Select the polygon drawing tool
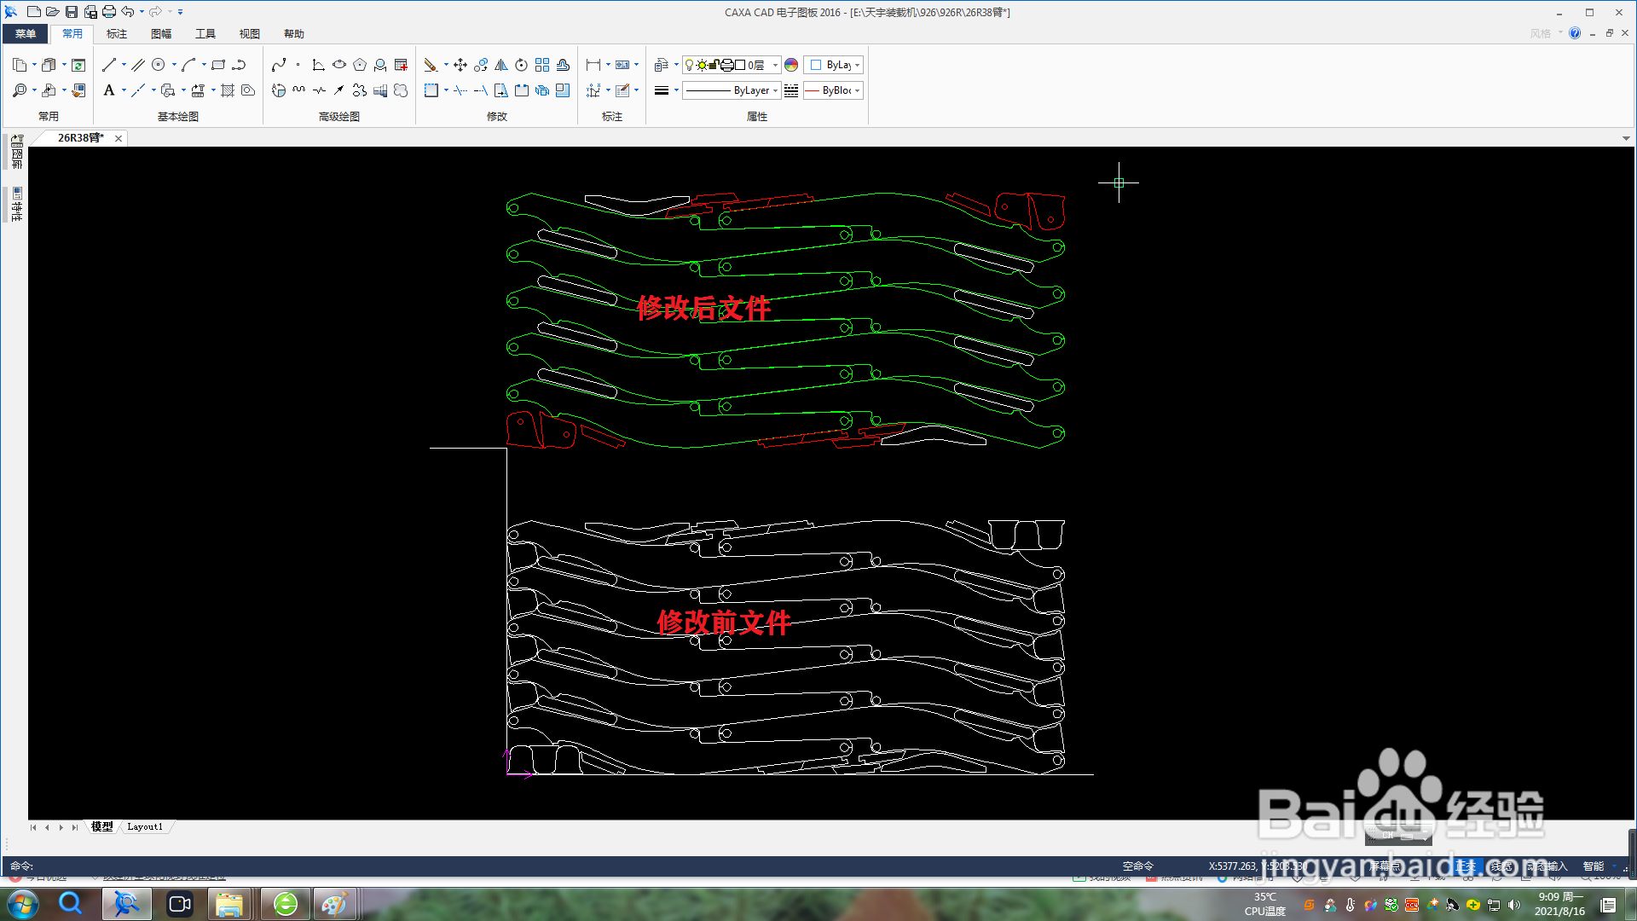 tap(360, 65)
